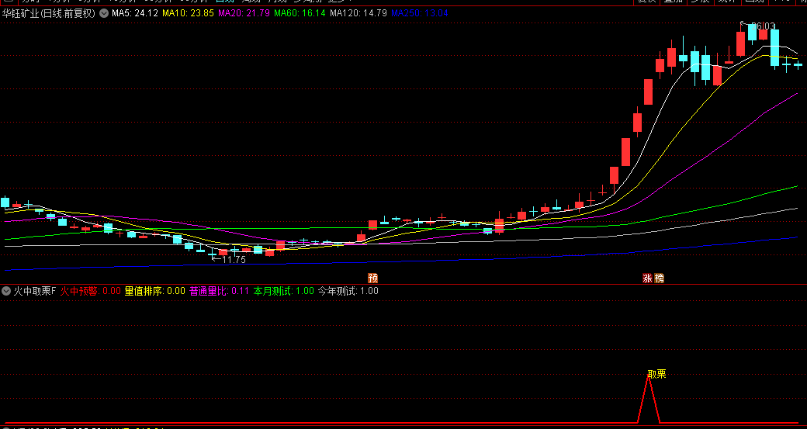Select the yellow MA10: 23.85 label

coord(188,13)
